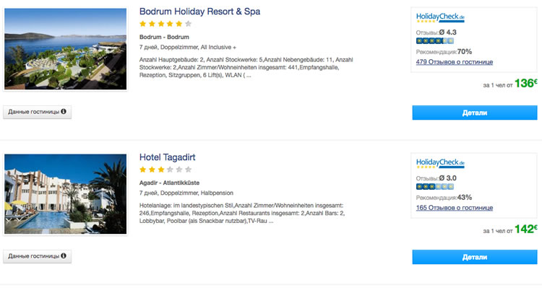Open the 479 reviews link for Bodrum resort
The width and height of the screenshot is (542, 293).
coord(455,62)
